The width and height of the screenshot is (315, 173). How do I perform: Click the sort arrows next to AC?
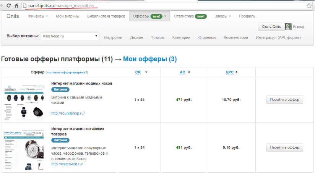click(189, 72)
